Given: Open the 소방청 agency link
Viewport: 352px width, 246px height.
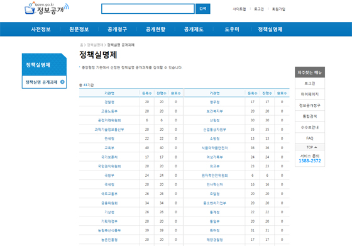Looking at the screenshot, I should point(214,138).
